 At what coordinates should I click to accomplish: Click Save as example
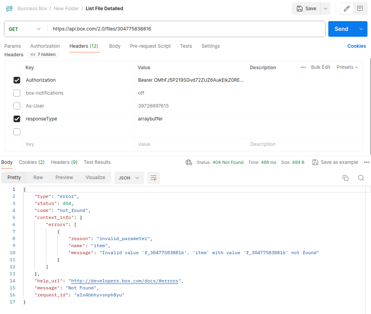coord(335,162)
